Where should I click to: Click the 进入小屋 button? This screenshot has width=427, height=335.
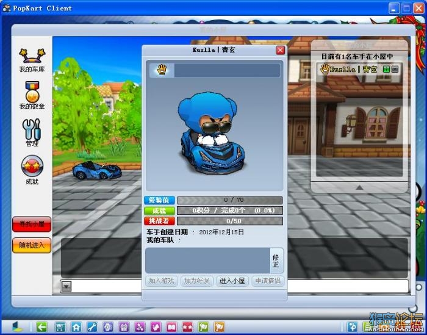(x=232, y=281)
